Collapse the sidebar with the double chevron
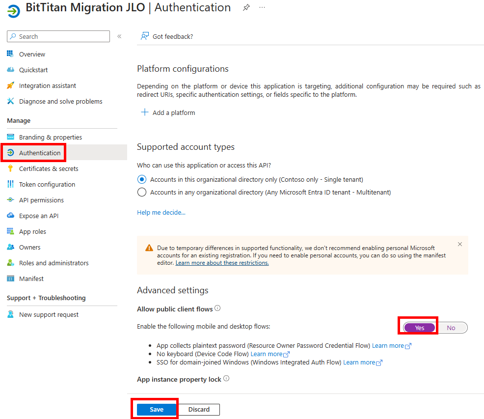This screenshot has height=419, width=484. point(119,36)
